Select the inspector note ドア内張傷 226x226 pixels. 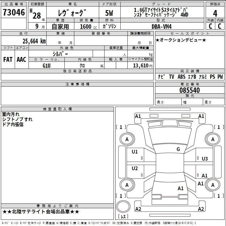pos(13,124)
